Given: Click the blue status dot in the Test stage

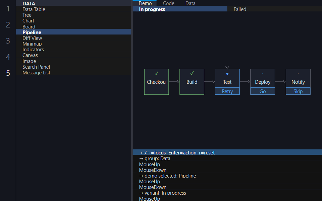Looking at the screenshot, I should click(x=227, y=74).
